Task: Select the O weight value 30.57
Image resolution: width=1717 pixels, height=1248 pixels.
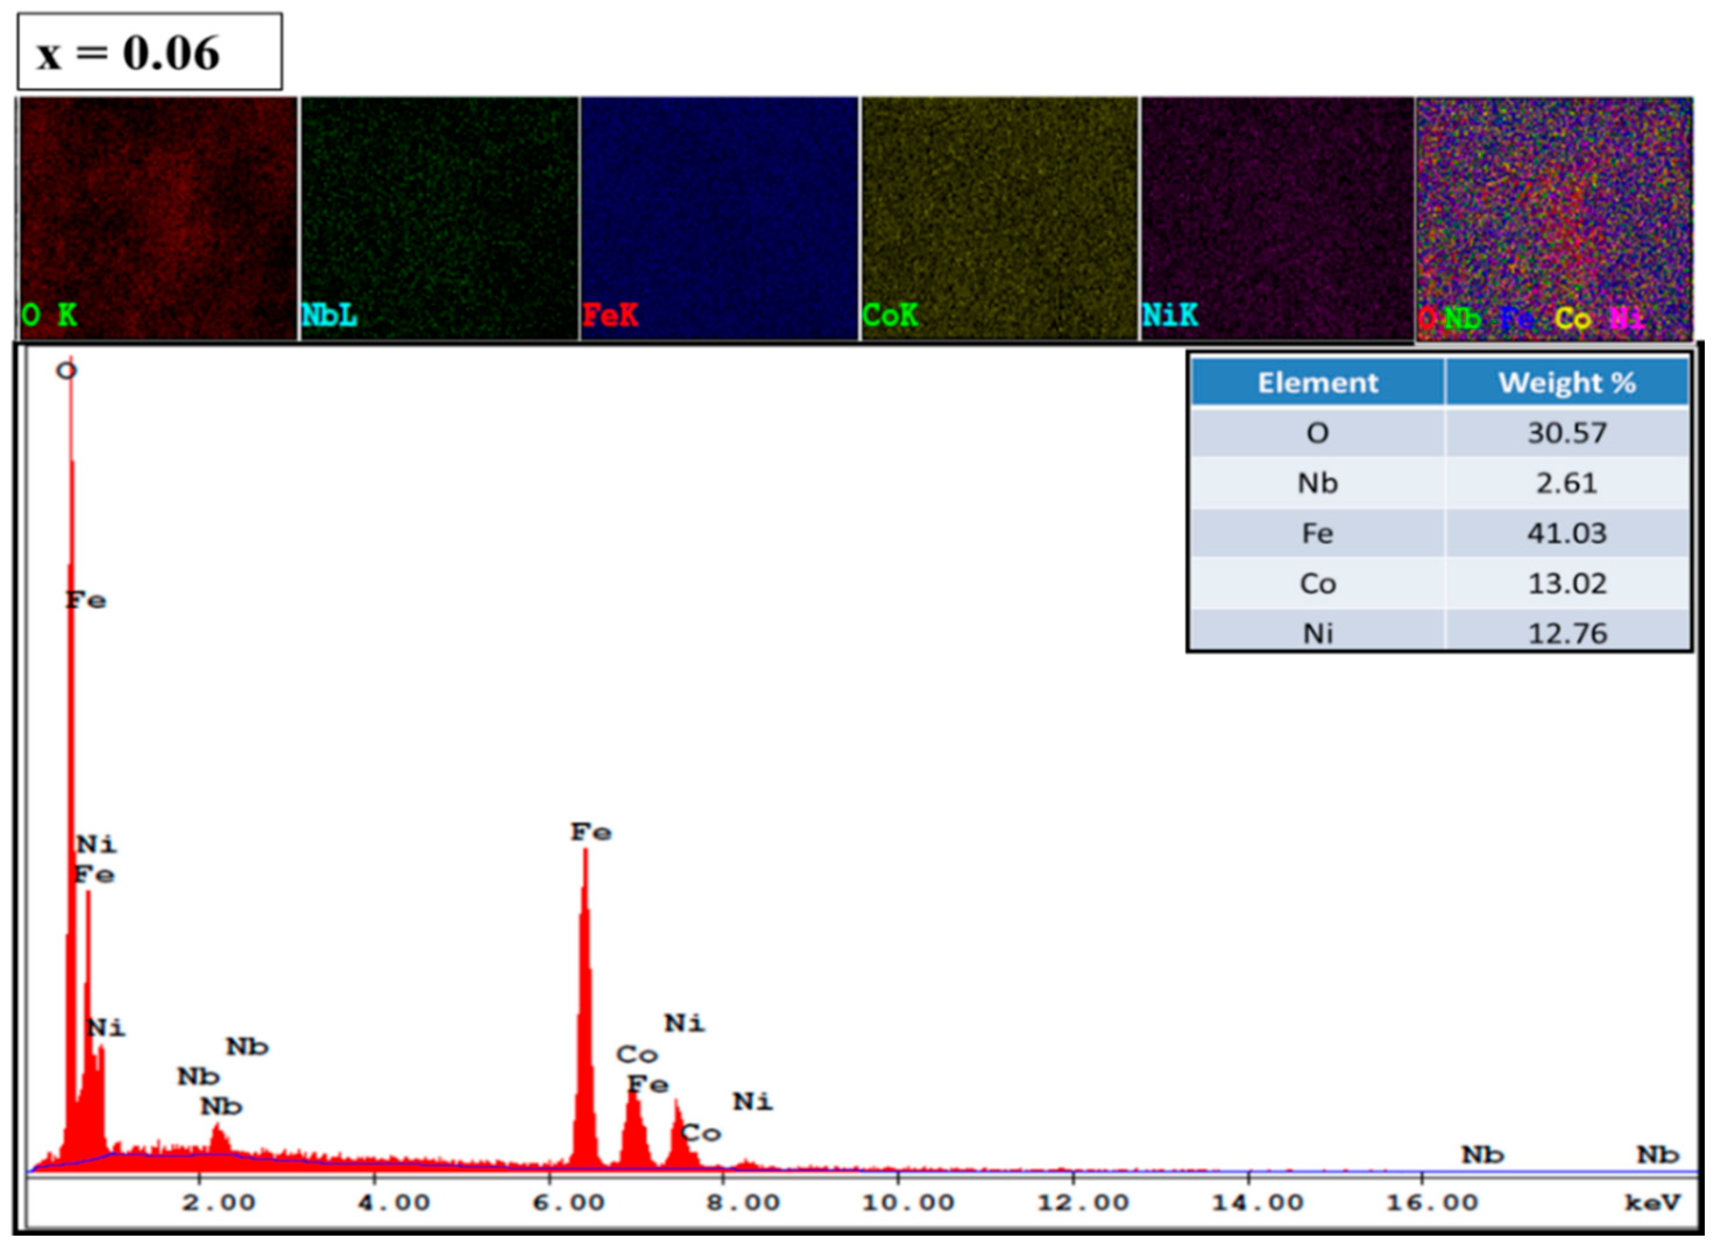Action: [1566, 433]
